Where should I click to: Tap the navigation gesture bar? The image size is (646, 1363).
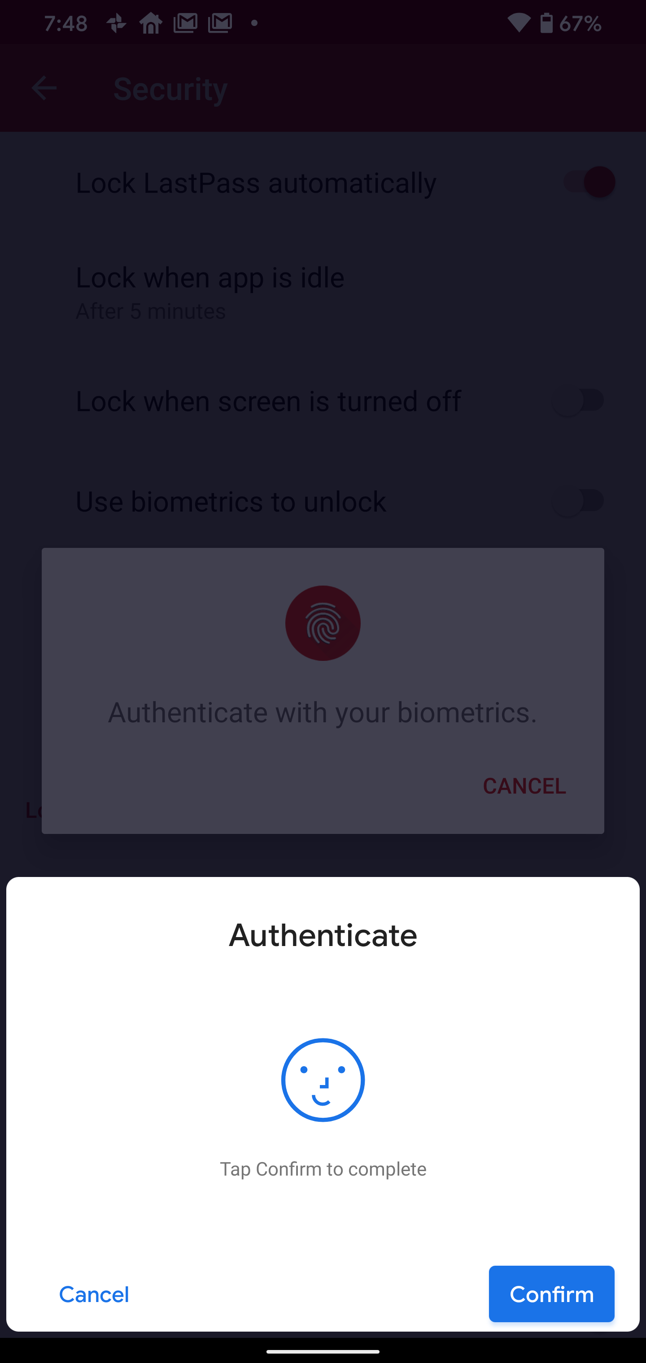tap(323, 1351)
